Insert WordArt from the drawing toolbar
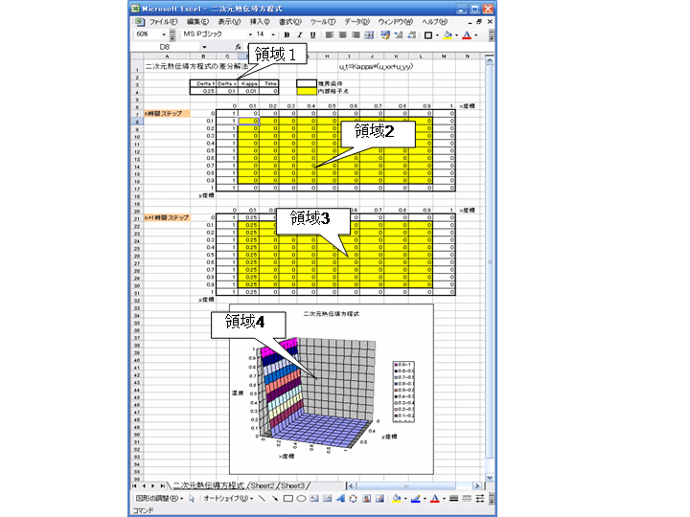690x517 pixels. coord(340,498)
